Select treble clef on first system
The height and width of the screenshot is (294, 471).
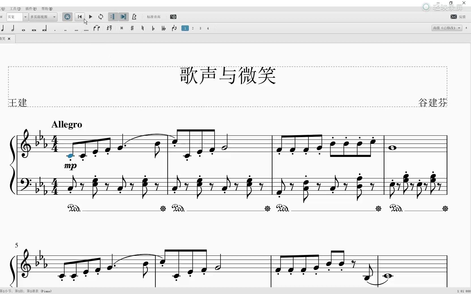(25, 144)
